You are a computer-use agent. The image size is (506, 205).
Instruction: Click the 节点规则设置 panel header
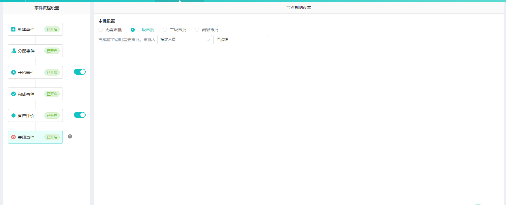coord(299,8)
